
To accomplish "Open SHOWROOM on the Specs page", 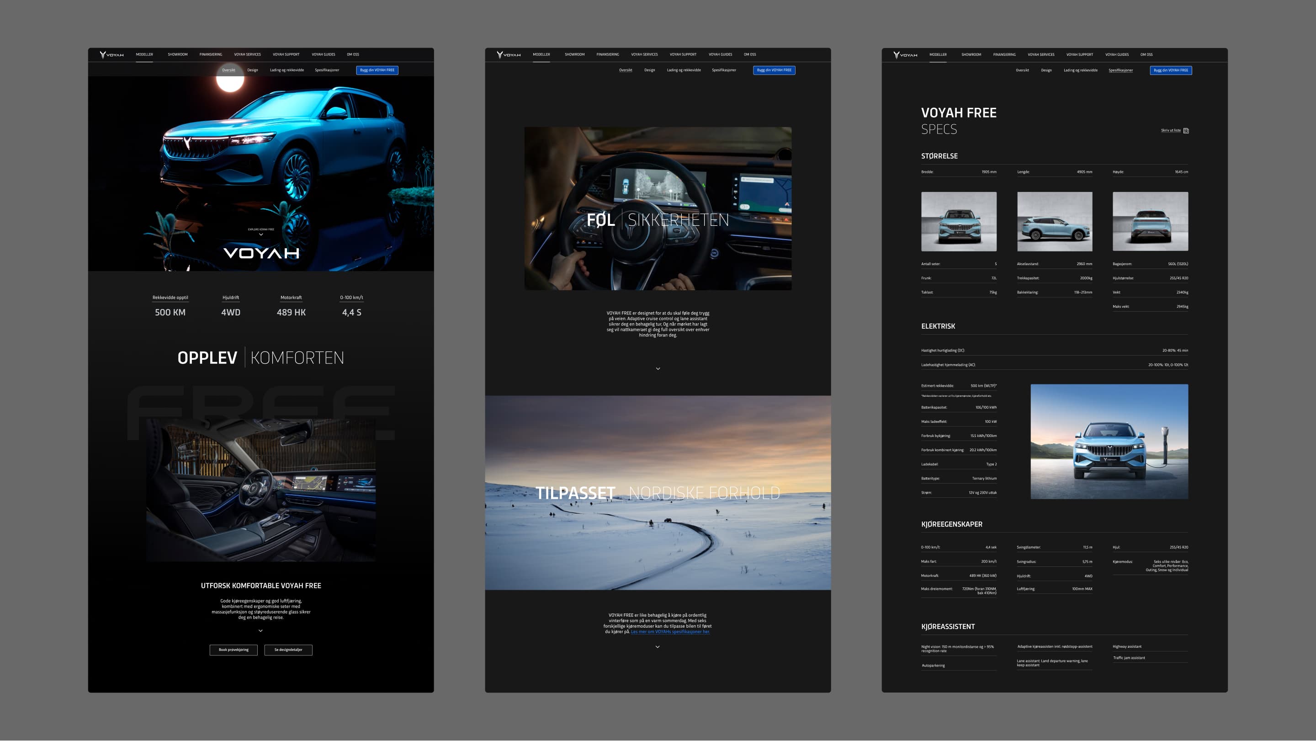I will [971, 55].
